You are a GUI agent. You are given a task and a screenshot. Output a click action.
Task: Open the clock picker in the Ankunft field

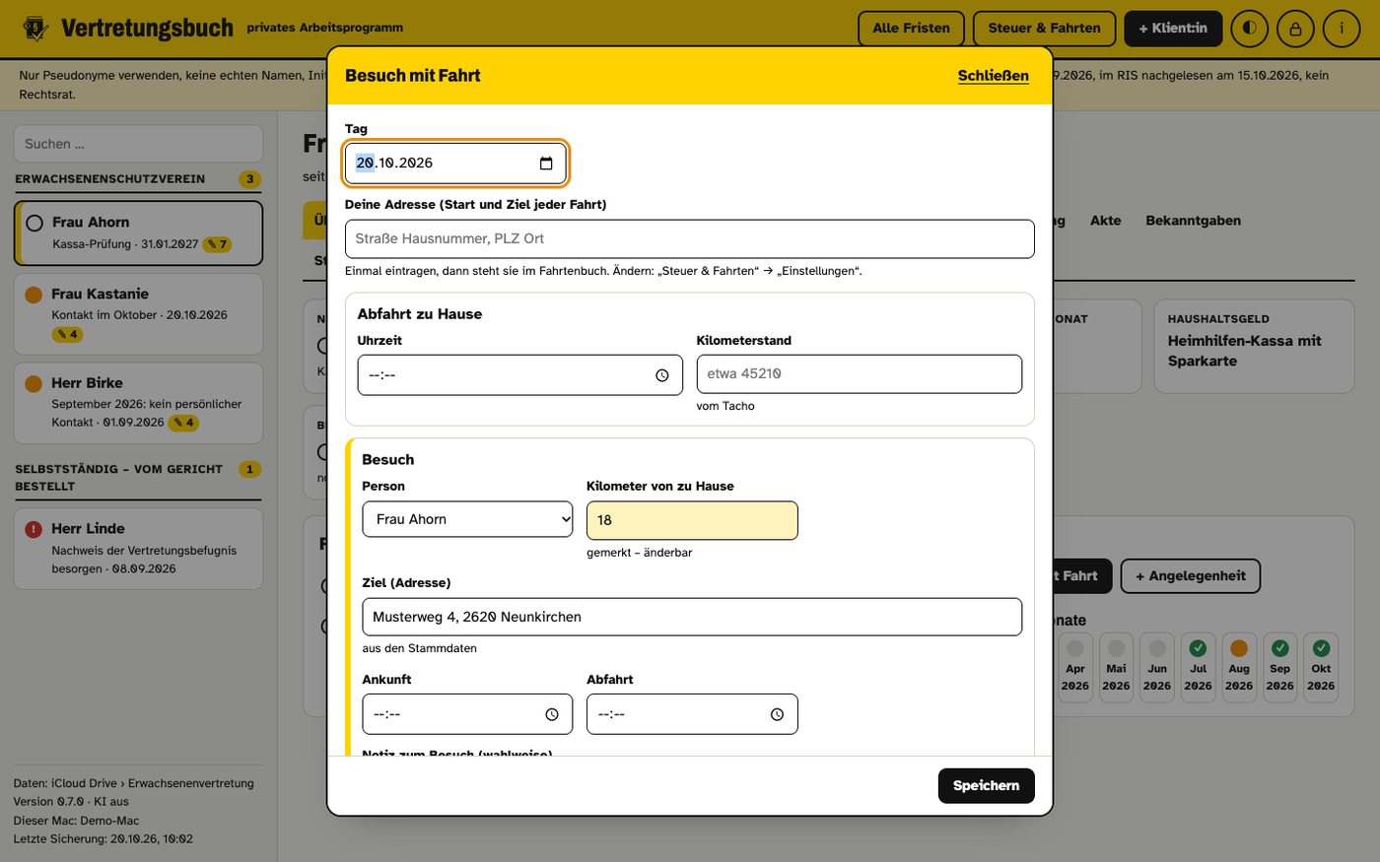click(552, 714)
